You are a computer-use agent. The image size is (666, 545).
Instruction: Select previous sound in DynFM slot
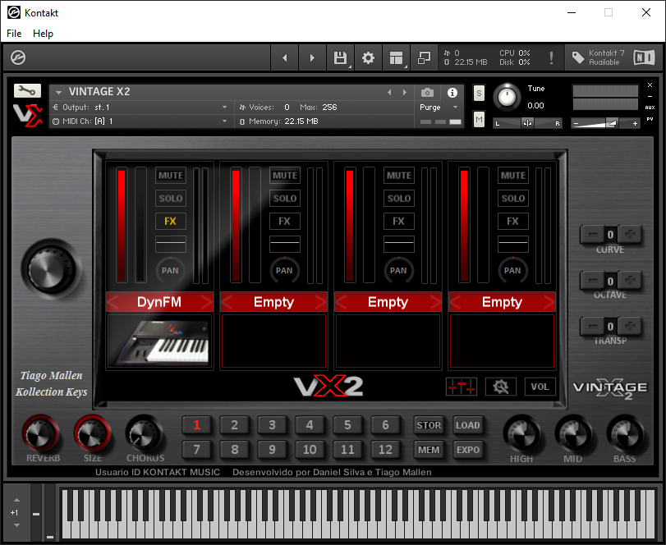[113, 302]
